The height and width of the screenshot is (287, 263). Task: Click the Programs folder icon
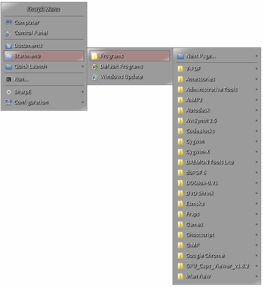click(x=95, y=56)
